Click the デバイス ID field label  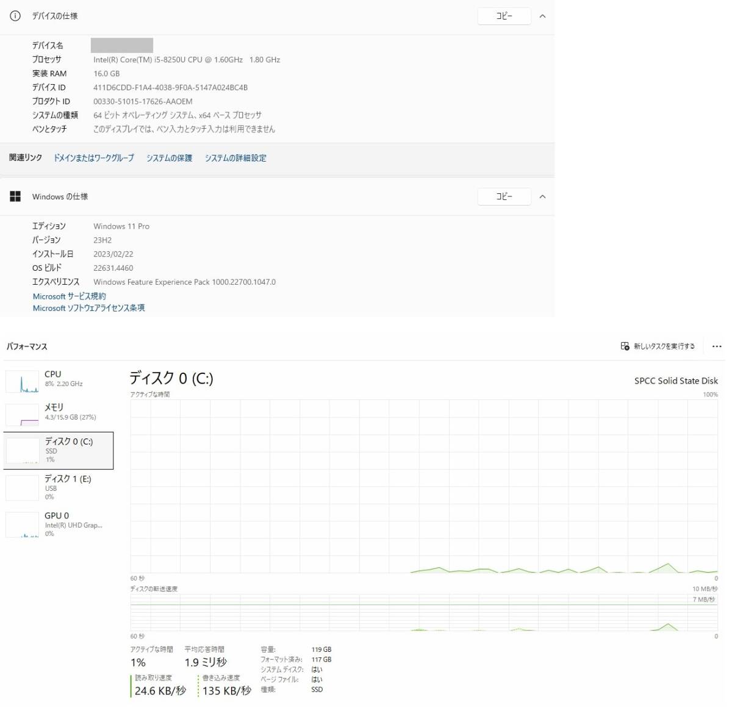49,88
